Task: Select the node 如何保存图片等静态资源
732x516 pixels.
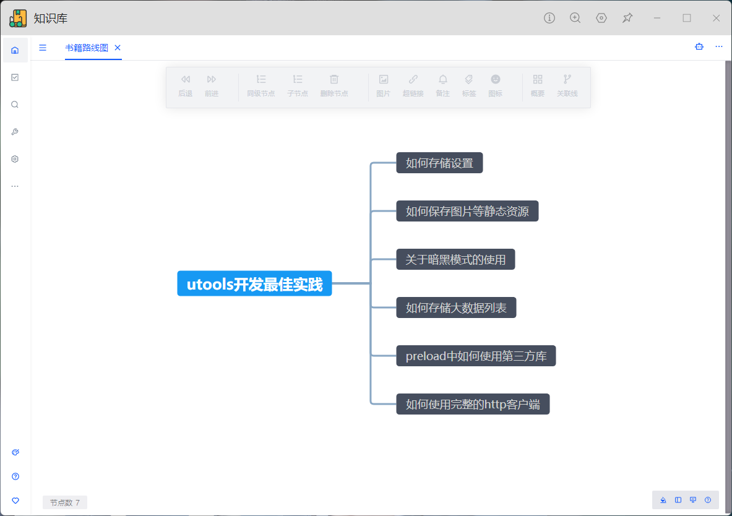Action: pyautogui.click(x=467, y=211)
